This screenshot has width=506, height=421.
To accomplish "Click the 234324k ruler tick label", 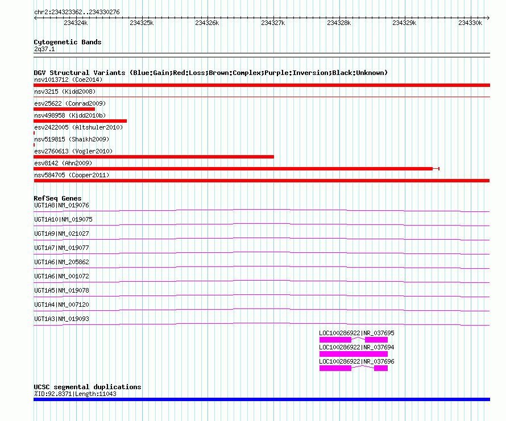I will click(x=76, y=23).
